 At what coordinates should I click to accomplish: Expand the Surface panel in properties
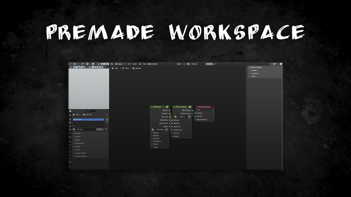(x=90, y=137)
